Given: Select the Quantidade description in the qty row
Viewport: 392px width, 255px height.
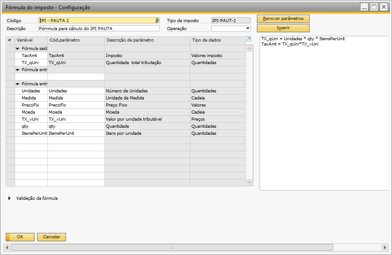Looking at the screenshot, I should coord(147,126).
